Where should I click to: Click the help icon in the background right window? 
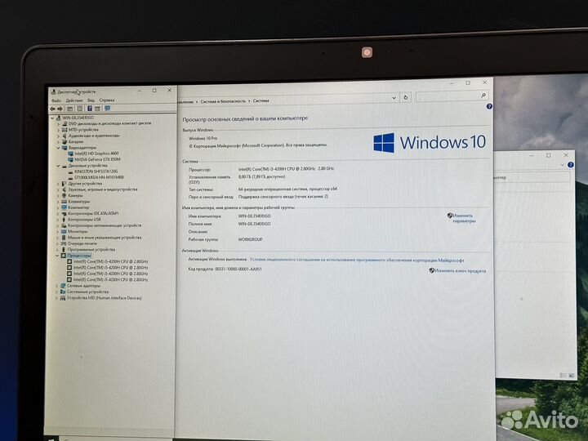[x=571, y=165]
